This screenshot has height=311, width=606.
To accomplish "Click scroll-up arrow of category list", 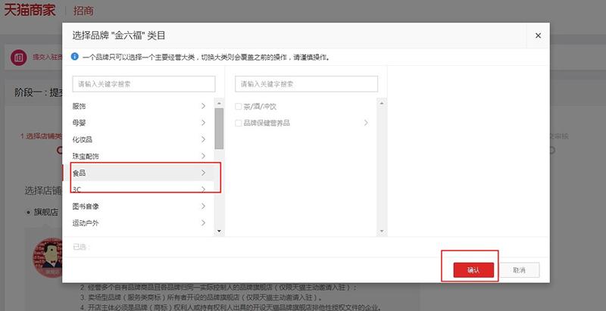I will tap(219, 102).
